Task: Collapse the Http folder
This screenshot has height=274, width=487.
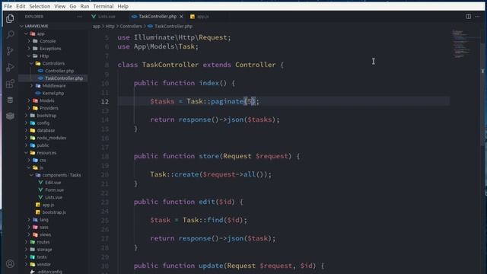Action: pyautogui.click(x=44, y=56)
